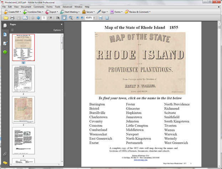
Task: Click the Review & Comment button
Action: point(138,12)
